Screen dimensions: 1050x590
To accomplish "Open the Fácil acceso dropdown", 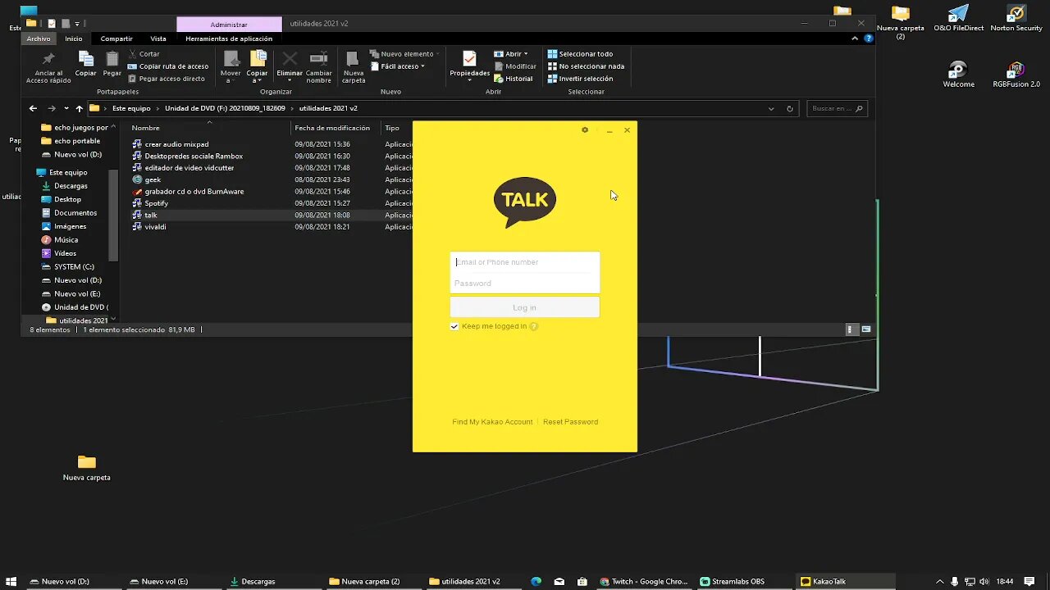I will pos(399,66).
